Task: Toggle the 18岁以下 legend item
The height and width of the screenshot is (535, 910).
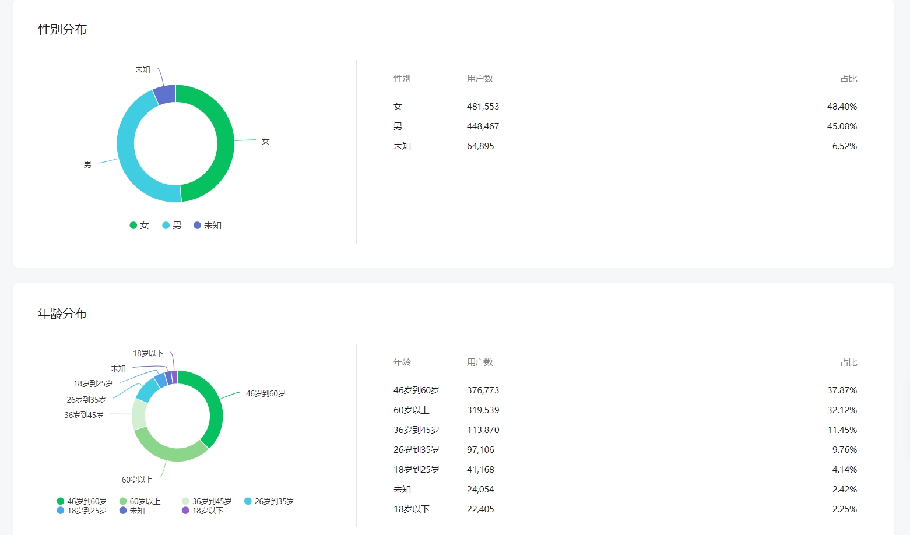Action: coord(202,511)
